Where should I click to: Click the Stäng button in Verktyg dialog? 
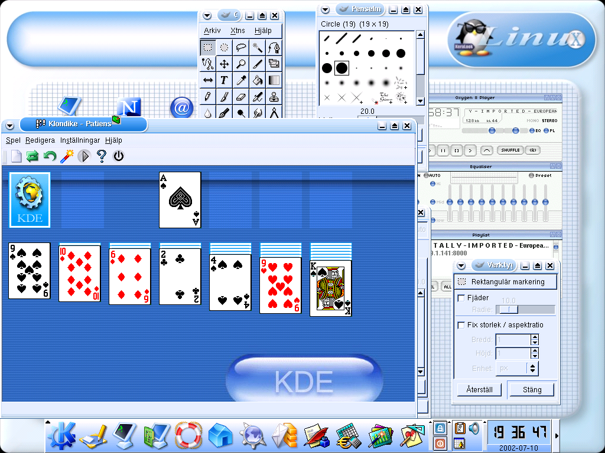(532, 389)
